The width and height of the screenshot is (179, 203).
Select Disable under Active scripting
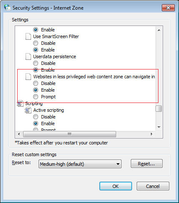36,117
